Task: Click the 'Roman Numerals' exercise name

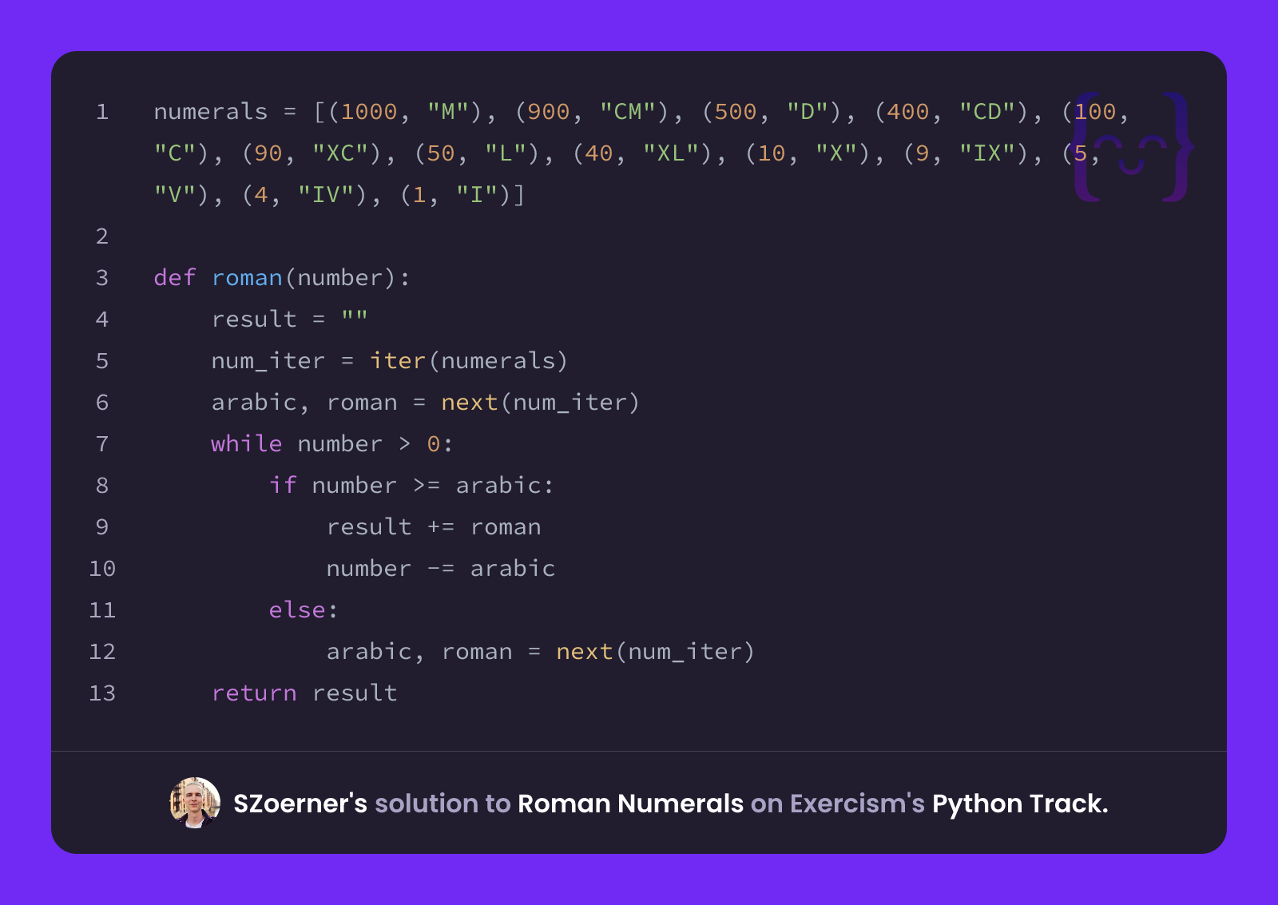Action: [x=631, y=804]
